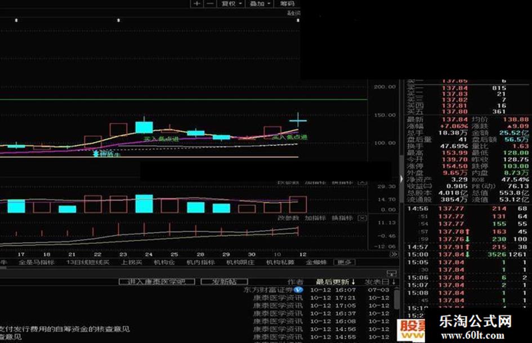Open the 东方财富证券 author entry

tap(268, 289)
